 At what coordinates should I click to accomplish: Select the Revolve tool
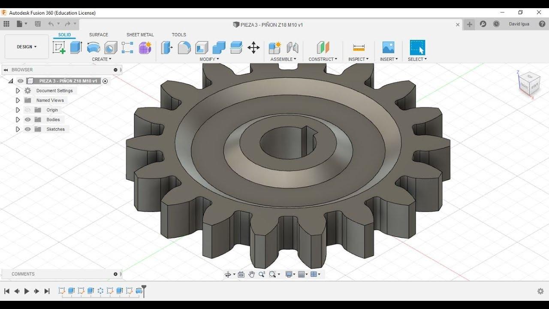(94, 47)
